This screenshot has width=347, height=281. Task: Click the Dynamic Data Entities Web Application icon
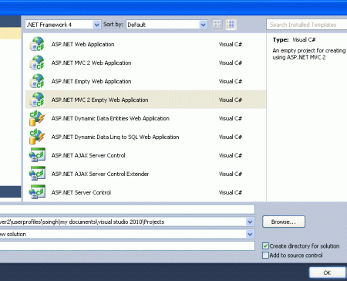click(37, 118)
